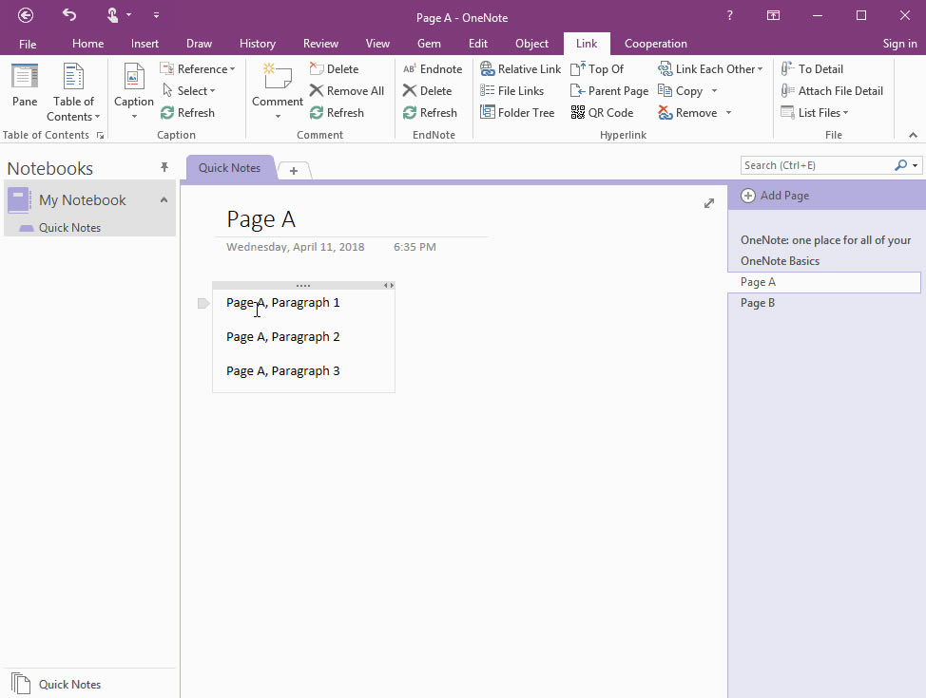Unpin the Notebooks pane
Viewport: 926px width, 698px height.
click(x=164, y=167)
